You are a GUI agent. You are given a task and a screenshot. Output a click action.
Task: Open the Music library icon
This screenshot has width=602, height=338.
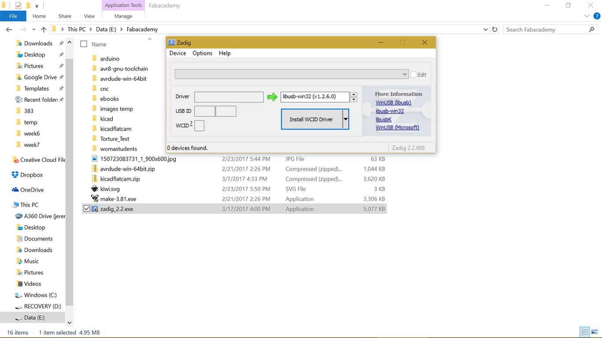pyautogui.click(x=19, y=261)
